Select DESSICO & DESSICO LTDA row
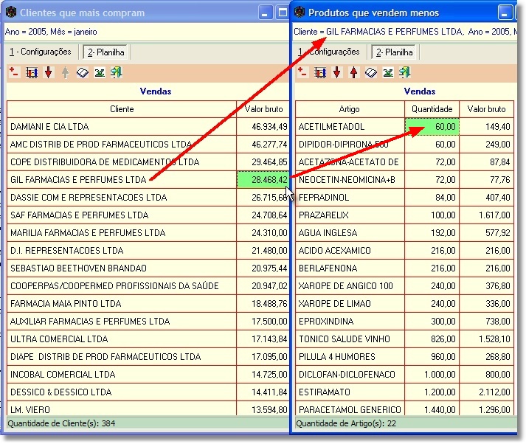The image size is (526, 444). pos(148,392)
